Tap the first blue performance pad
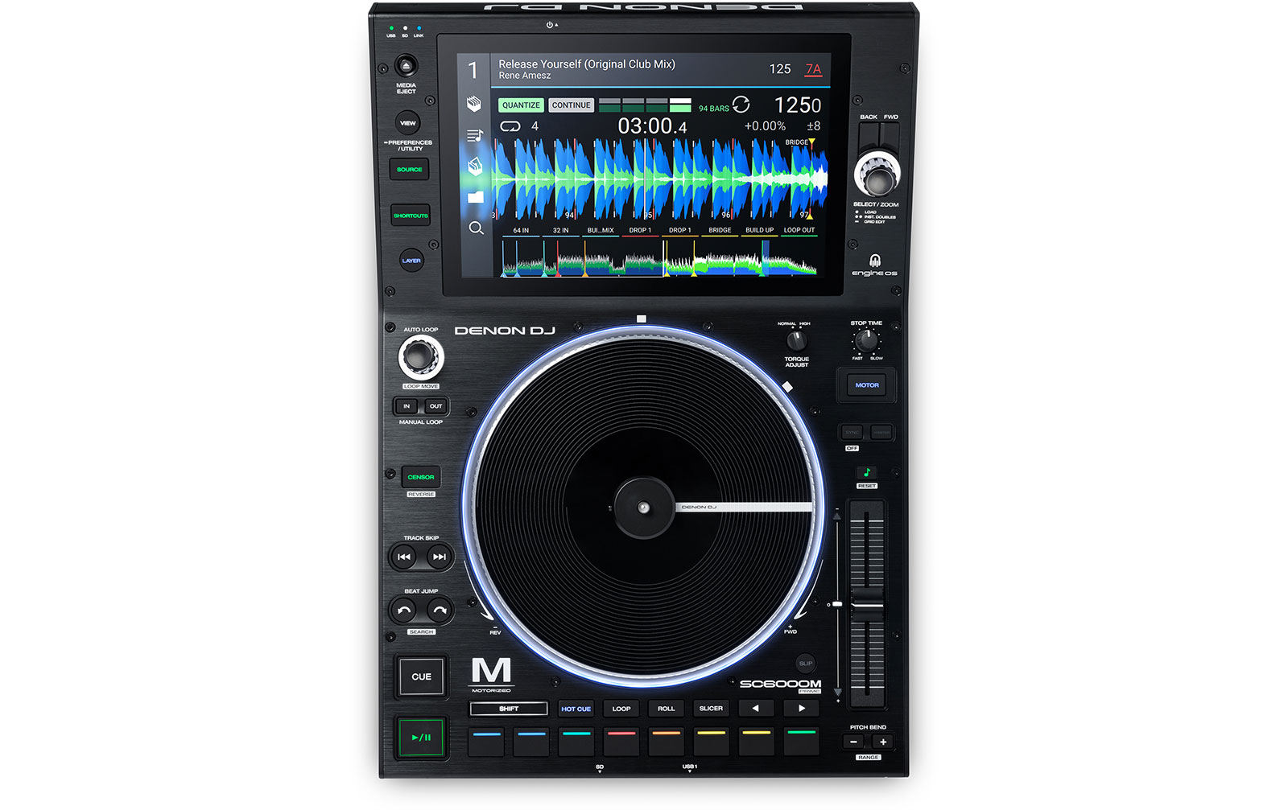Screen dimensions: 1288x810 (x=486, y=741)
